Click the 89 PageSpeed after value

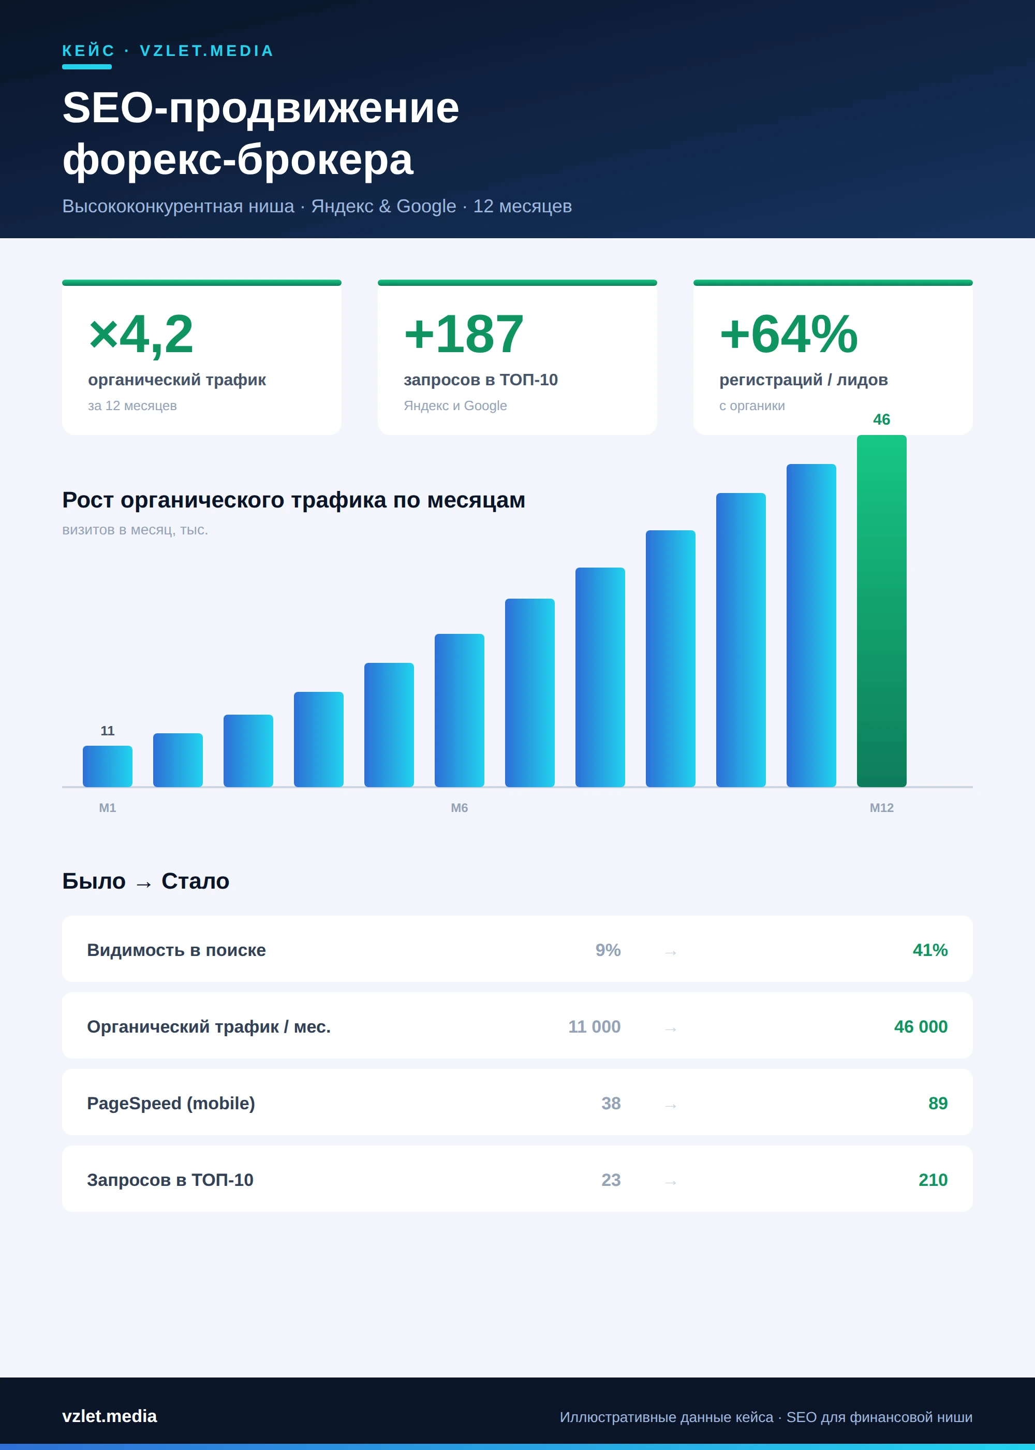click(x=938, y=1103)
